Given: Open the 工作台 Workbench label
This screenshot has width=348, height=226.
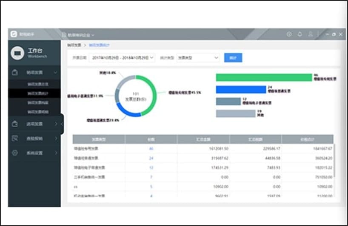Looking at the screenshot, I should point(37,53).
